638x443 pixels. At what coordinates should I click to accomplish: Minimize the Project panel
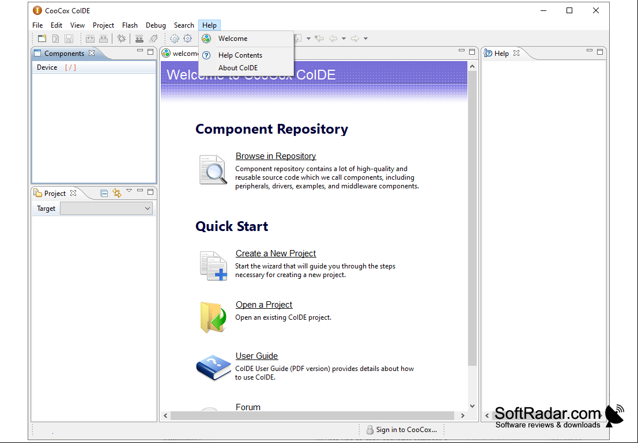point(140,190)
